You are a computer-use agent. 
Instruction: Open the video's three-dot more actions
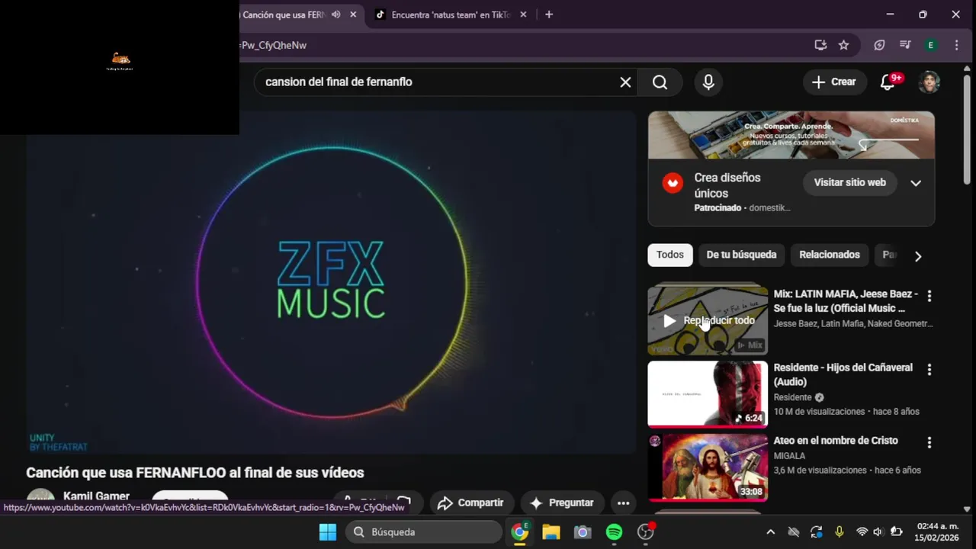click(x=623, y=502)
